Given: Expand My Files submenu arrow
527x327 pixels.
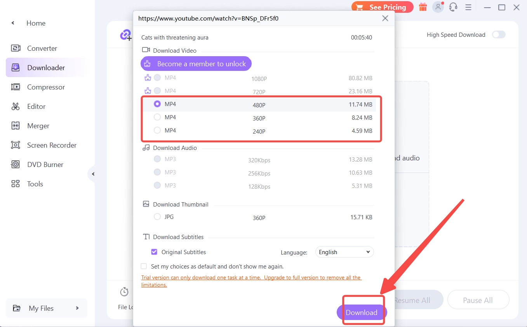Looking at the screenshot, I should pos(77,308).
